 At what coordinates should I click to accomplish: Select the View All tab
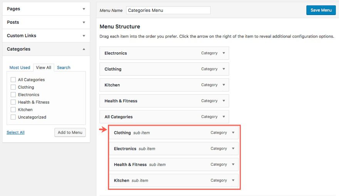pyautogui.click(x=44, y=68)
